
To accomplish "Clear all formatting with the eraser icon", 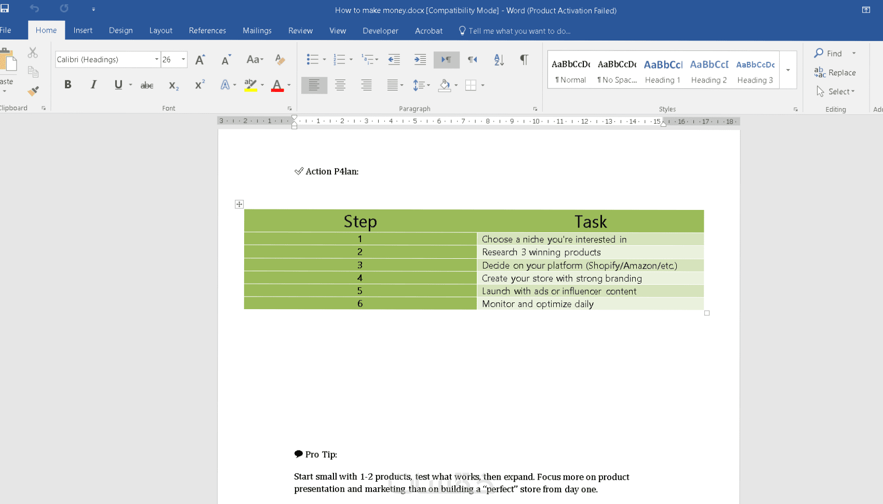I will tap(280, 60).
